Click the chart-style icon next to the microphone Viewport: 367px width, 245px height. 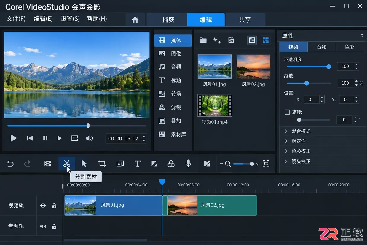(x=207, y=164)
